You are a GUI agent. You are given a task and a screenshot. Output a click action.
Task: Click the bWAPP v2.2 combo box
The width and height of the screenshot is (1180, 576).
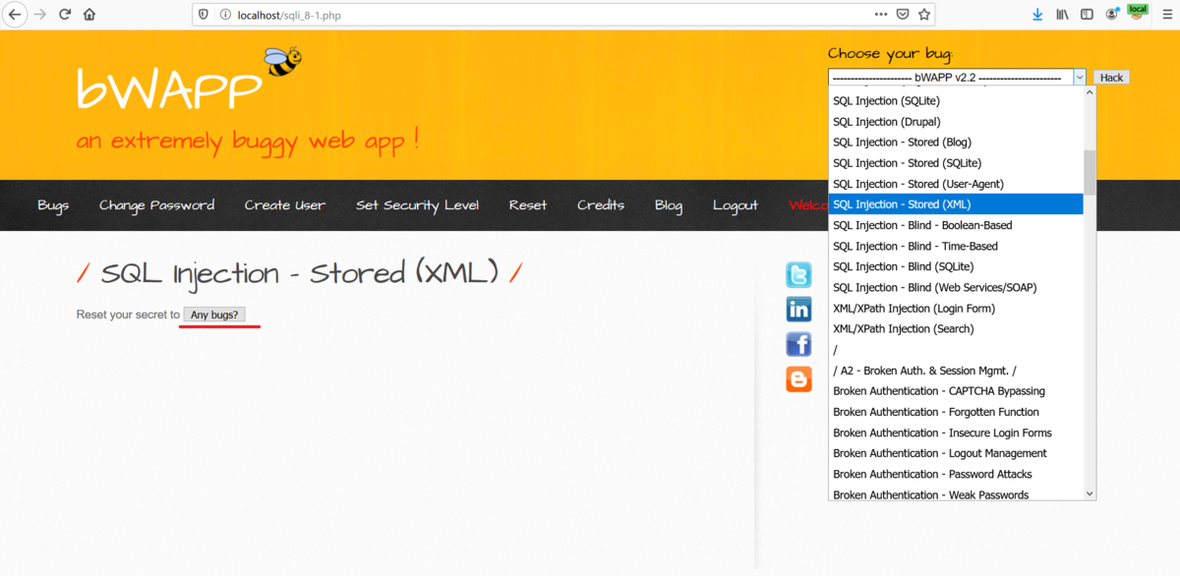(x=957, y=77)
